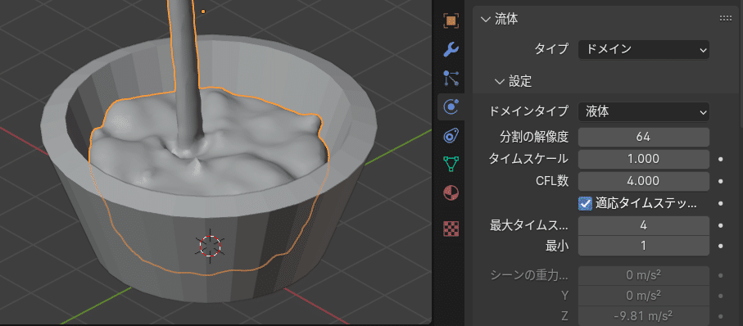Open the Object Data mesh tab
Viewport: 743px width, 326px height.
tap(451, 165)
